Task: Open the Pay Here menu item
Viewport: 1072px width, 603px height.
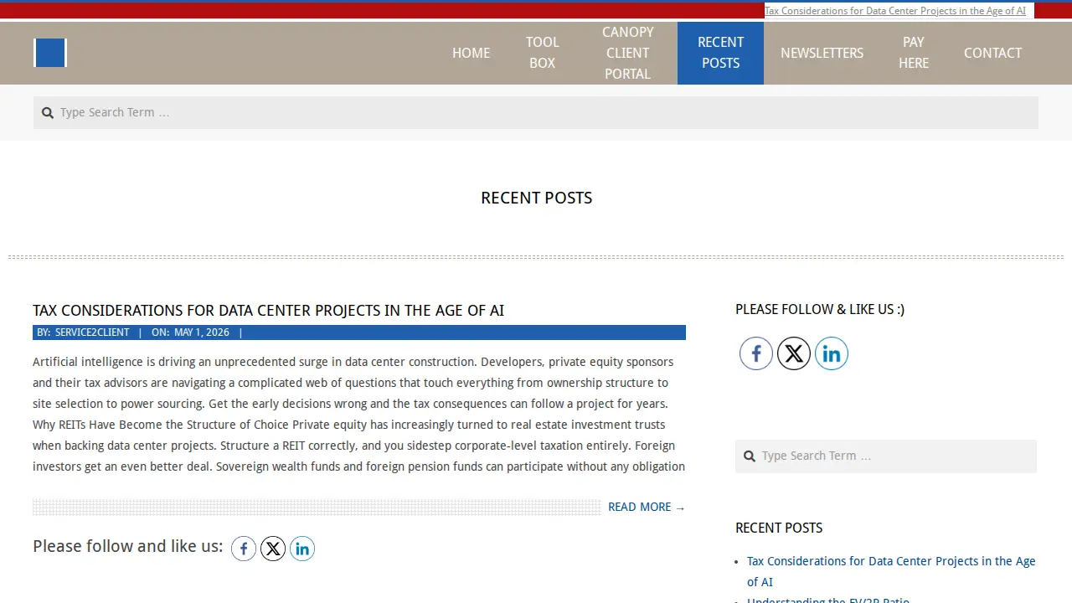Action: 914,53
